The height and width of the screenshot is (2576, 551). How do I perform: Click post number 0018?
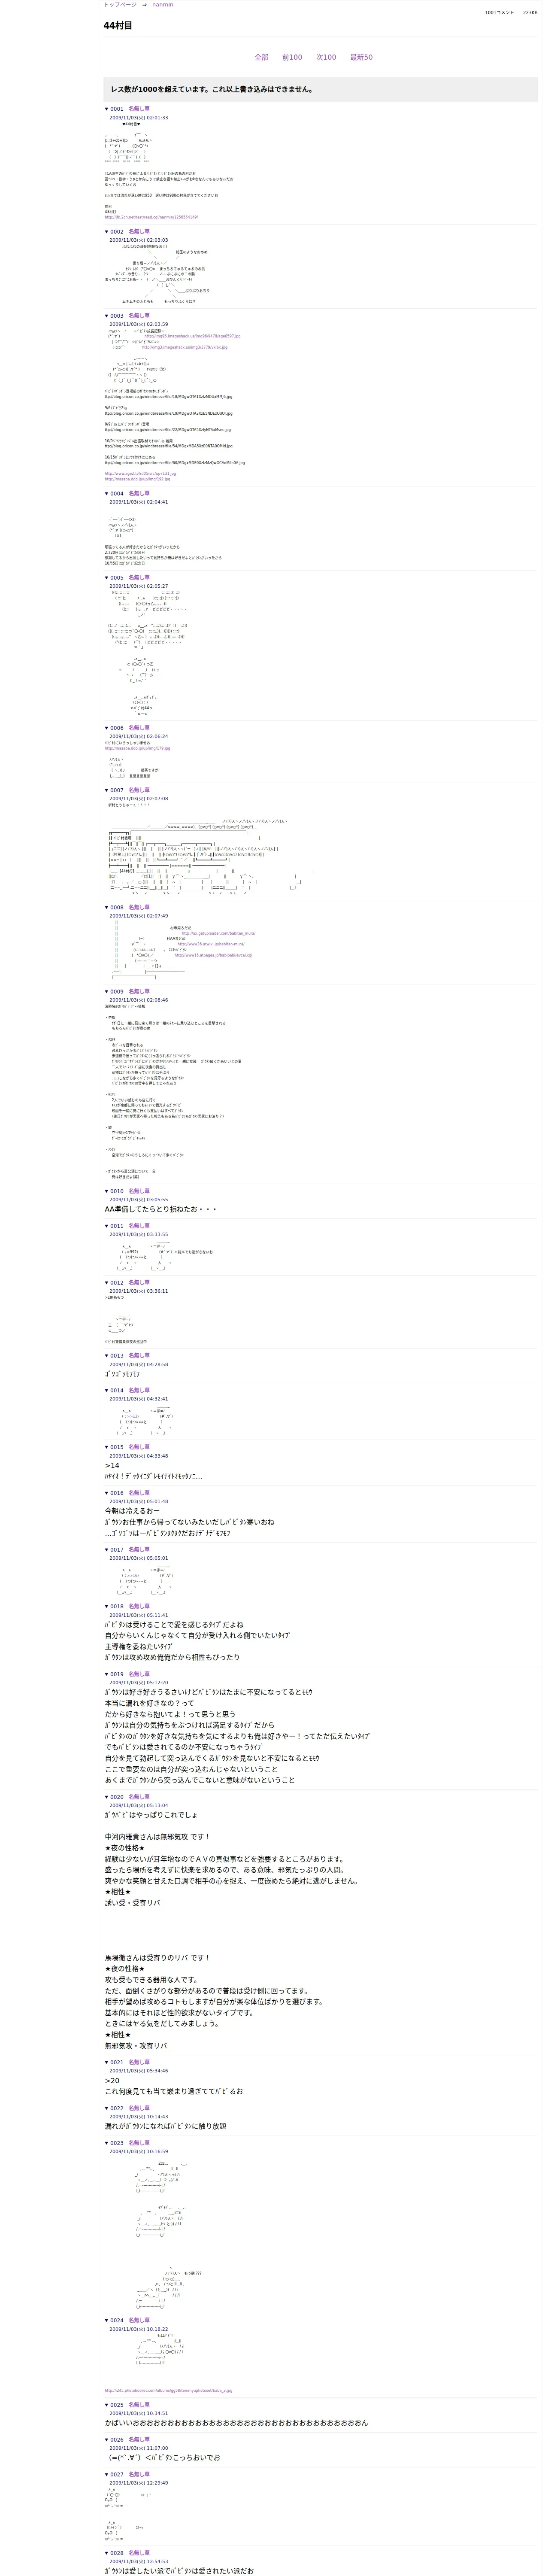coord(117,1607)
